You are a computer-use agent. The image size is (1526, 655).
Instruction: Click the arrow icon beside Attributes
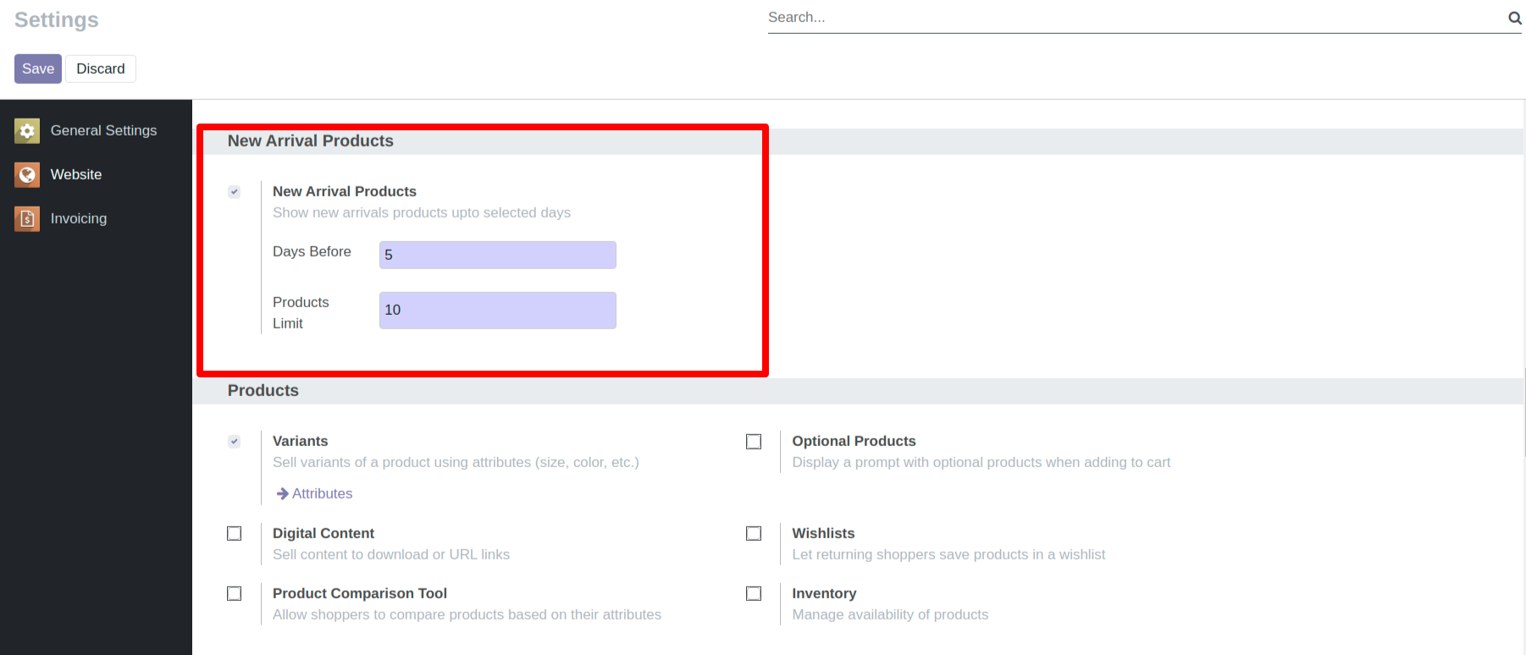(283, 493)
